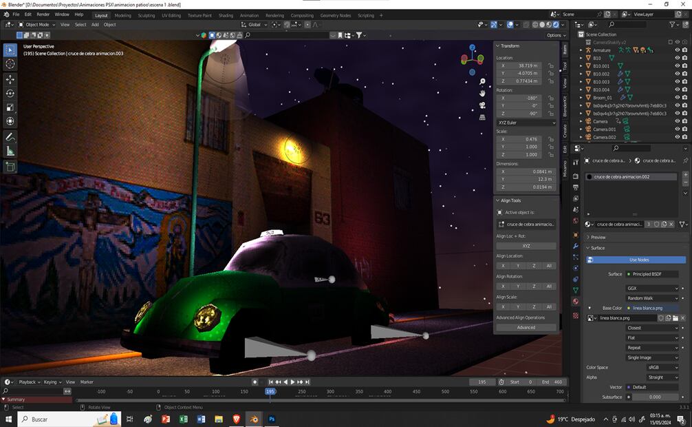Open the Render menu
692x427 pixels.
point(43,14)
